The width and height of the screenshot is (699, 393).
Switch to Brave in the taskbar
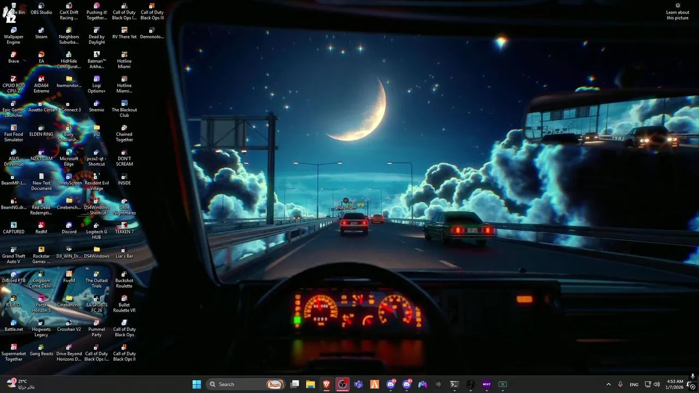(x=327, y=384)
